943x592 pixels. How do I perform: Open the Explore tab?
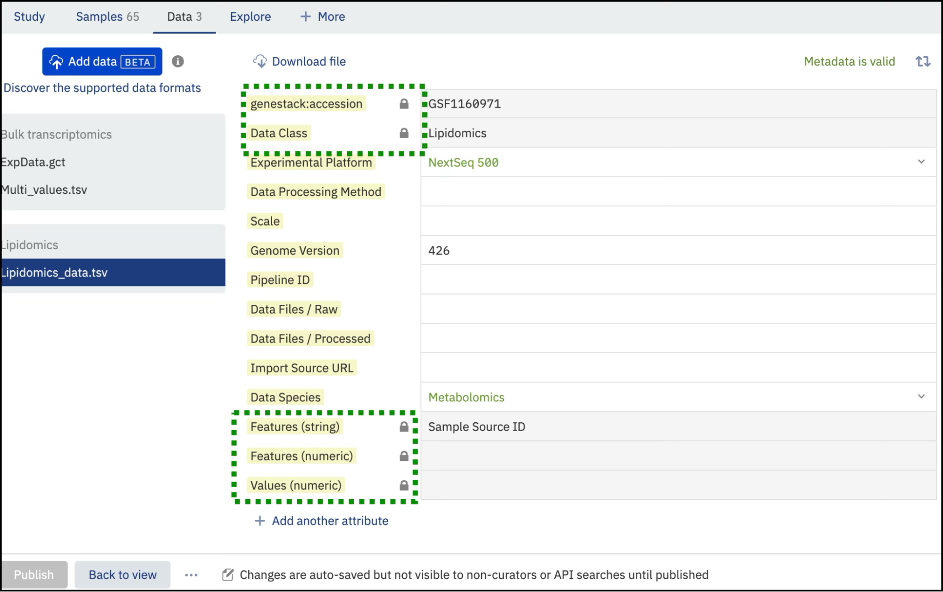[x=250, y=17]
